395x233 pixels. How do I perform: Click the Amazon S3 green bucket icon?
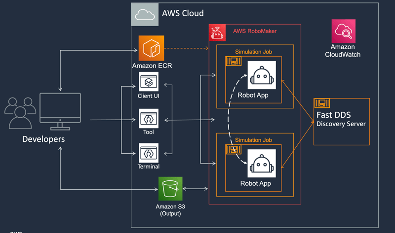click(170, 189)
